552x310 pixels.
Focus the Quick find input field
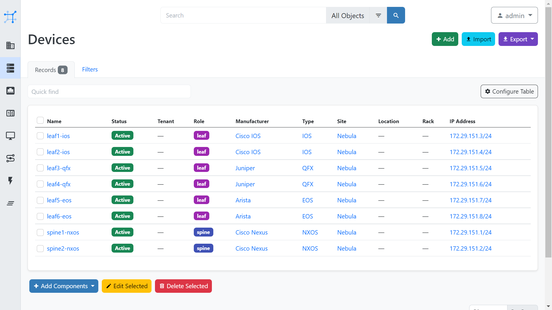(109, 92)
